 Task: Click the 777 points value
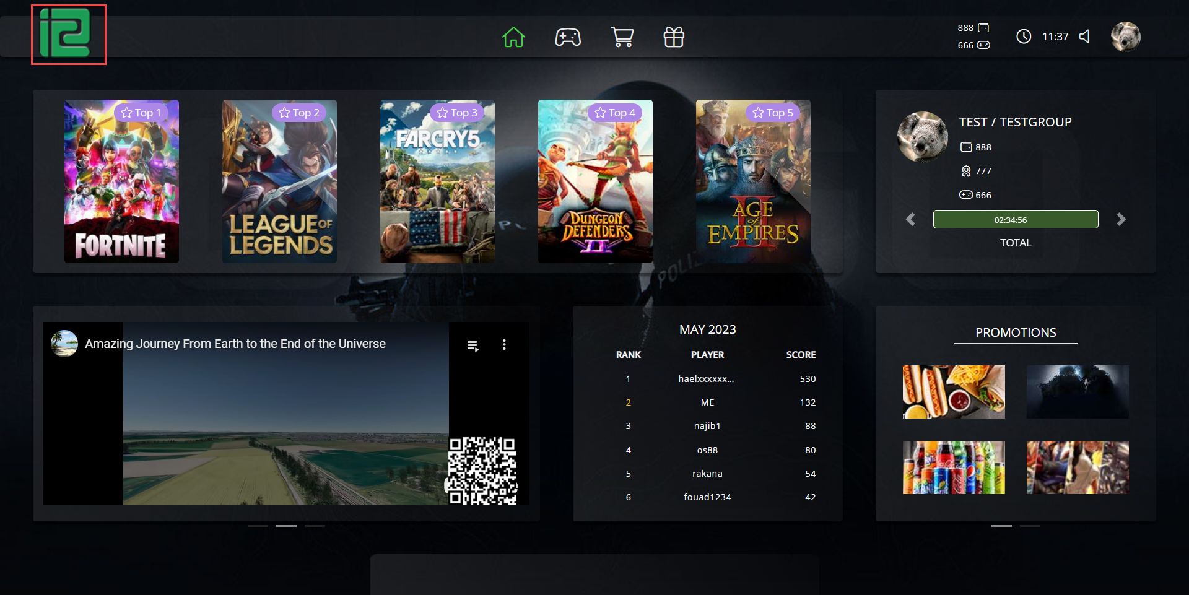(x=983, y=171)
